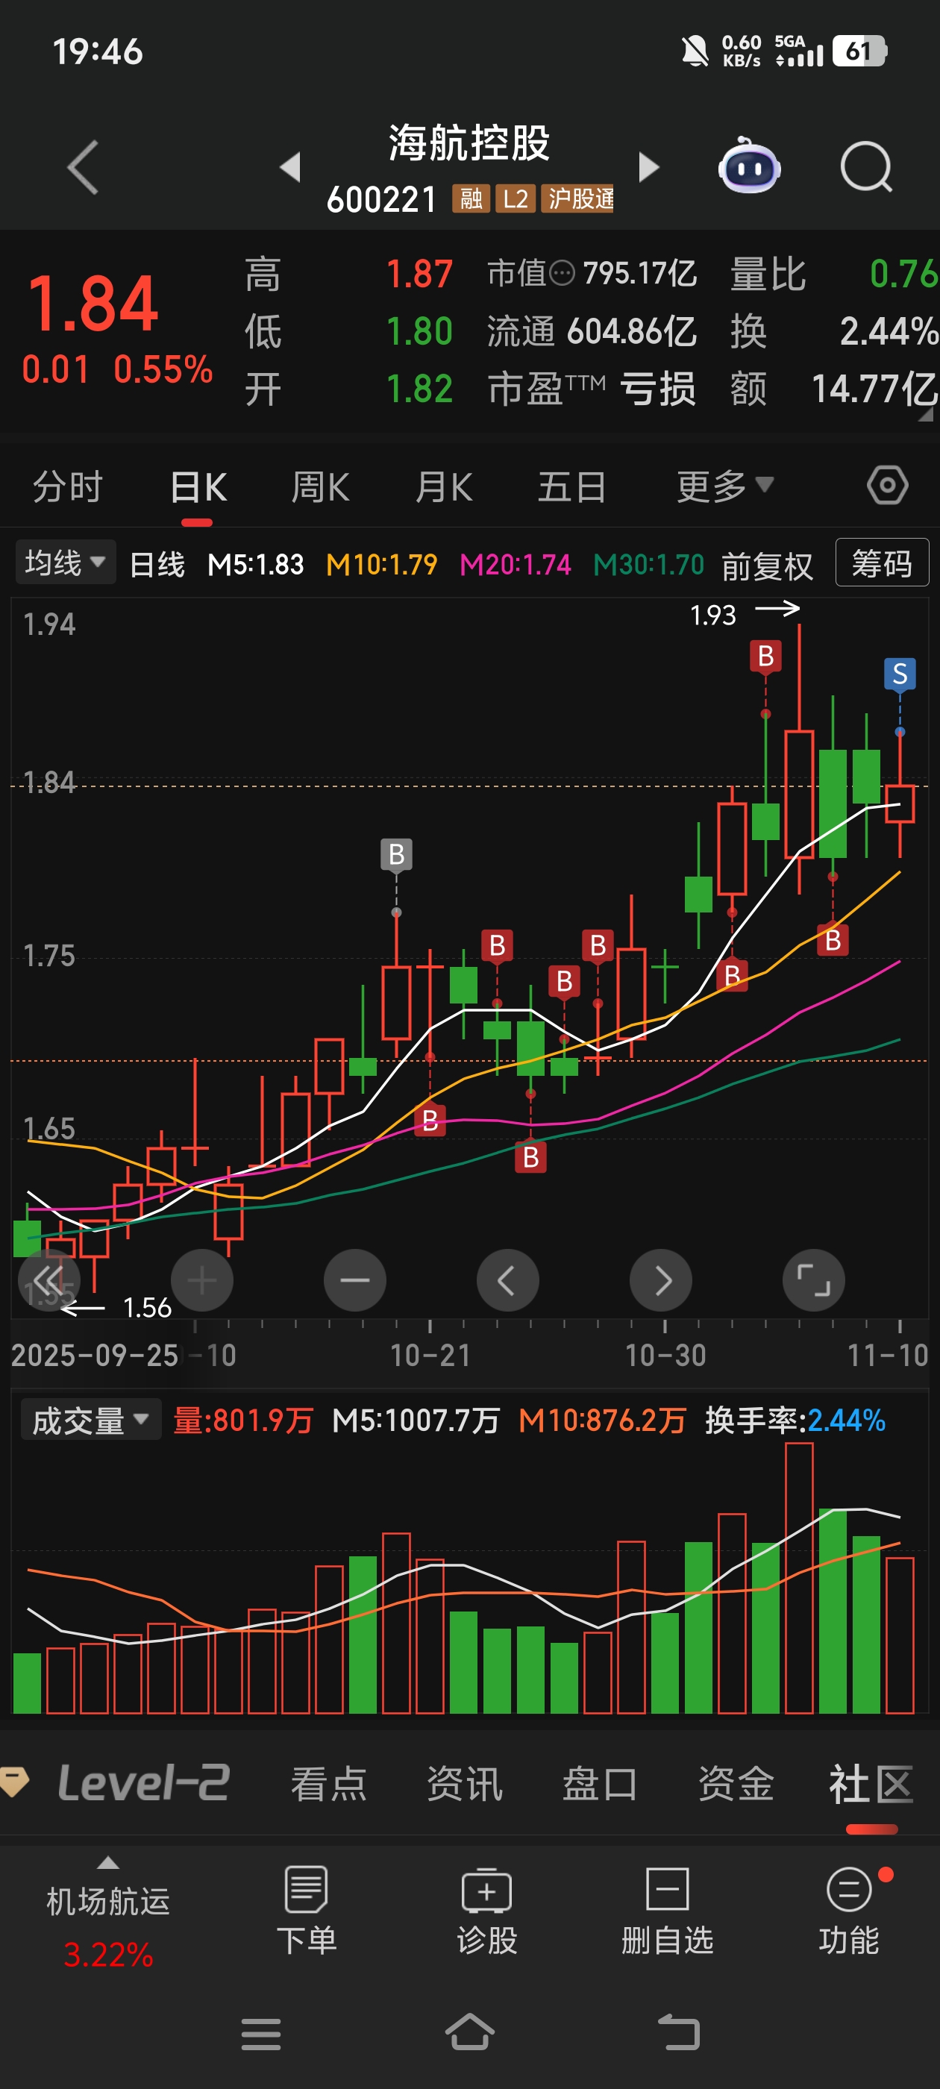
Task: Tap the 日线 label in indicator bar
Action: (x=157, y=565)
